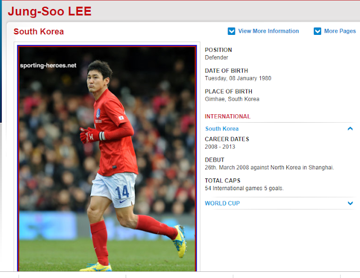Click the date of birth value
360x278 pixels.
pos(238,78)
